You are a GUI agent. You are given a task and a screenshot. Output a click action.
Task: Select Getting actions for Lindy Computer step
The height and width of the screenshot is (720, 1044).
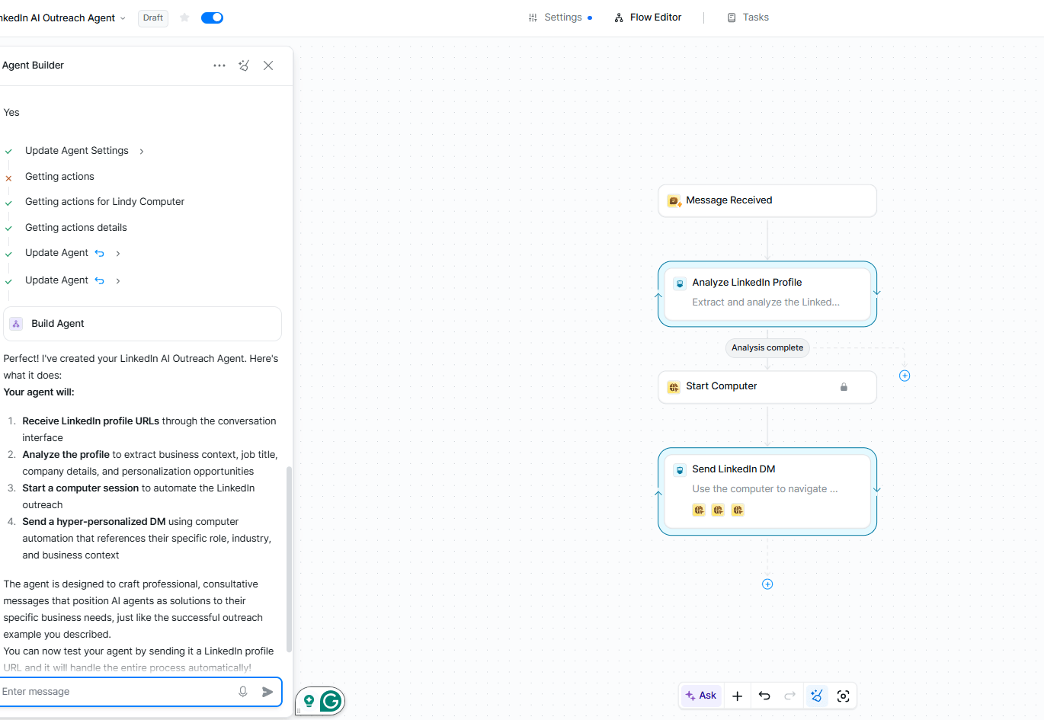104,202
